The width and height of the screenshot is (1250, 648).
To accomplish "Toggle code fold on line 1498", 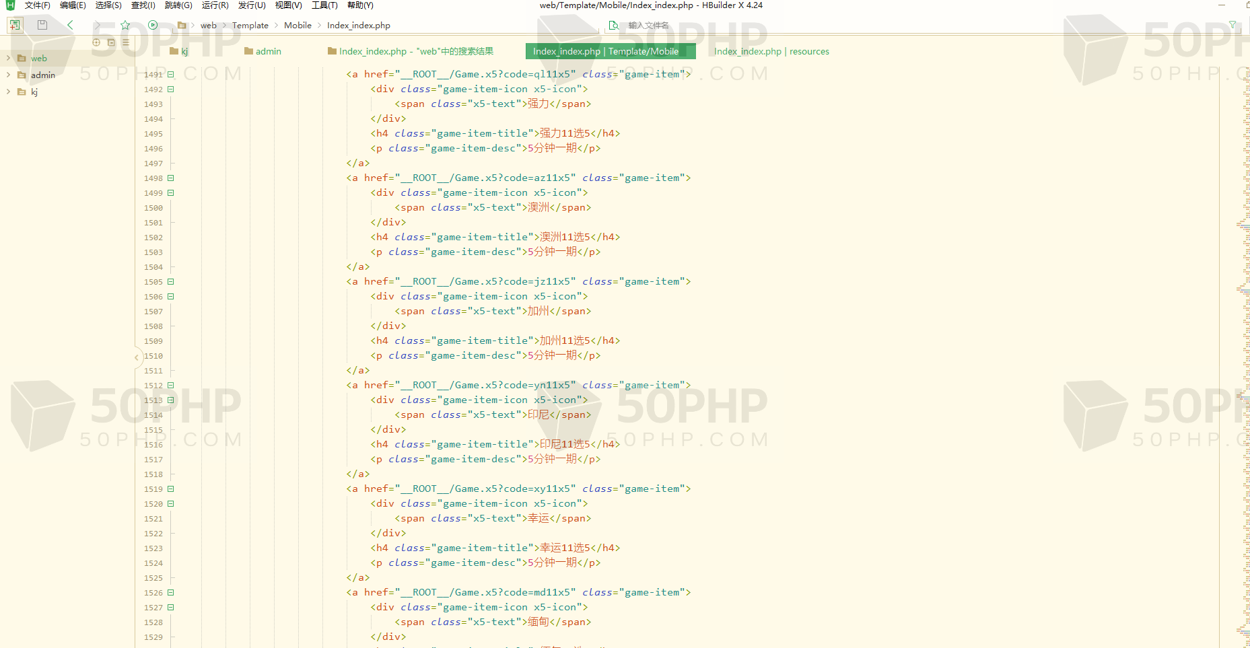I will point(171,178).
